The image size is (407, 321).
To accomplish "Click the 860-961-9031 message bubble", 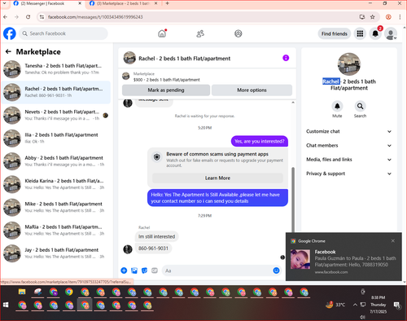I will [x=153, y=248].
